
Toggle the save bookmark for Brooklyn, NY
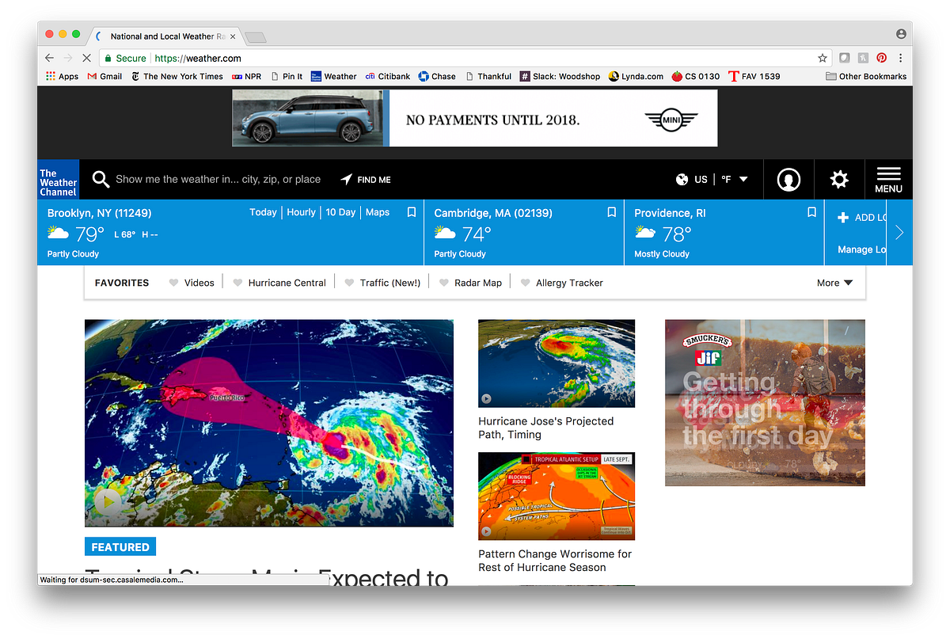pos(411,212)
